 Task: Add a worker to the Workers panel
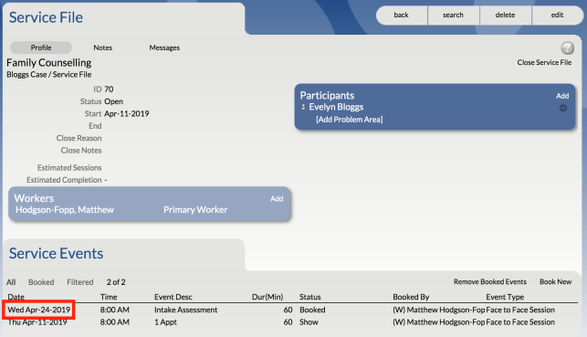pyautogui.click(x=277, y=199)
